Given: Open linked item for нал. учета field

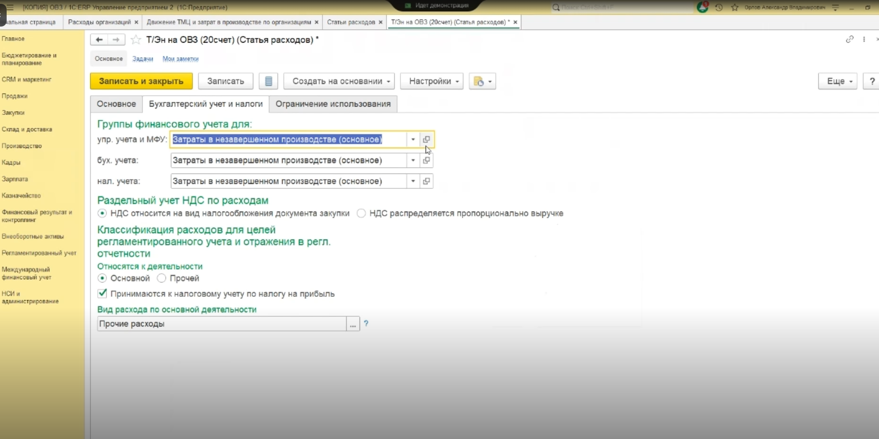Looking at the screenshot, I should [x=426, y=181].
